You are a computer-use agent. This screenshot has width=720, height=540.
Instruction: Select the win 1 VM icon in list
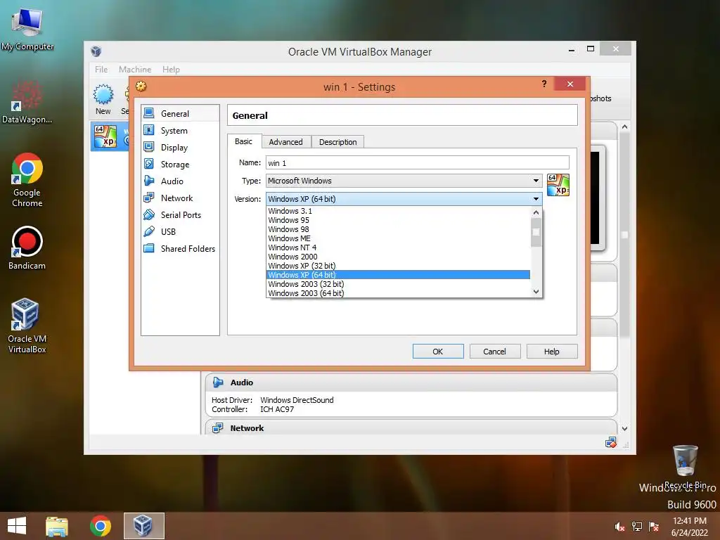[x=105, y=136]
